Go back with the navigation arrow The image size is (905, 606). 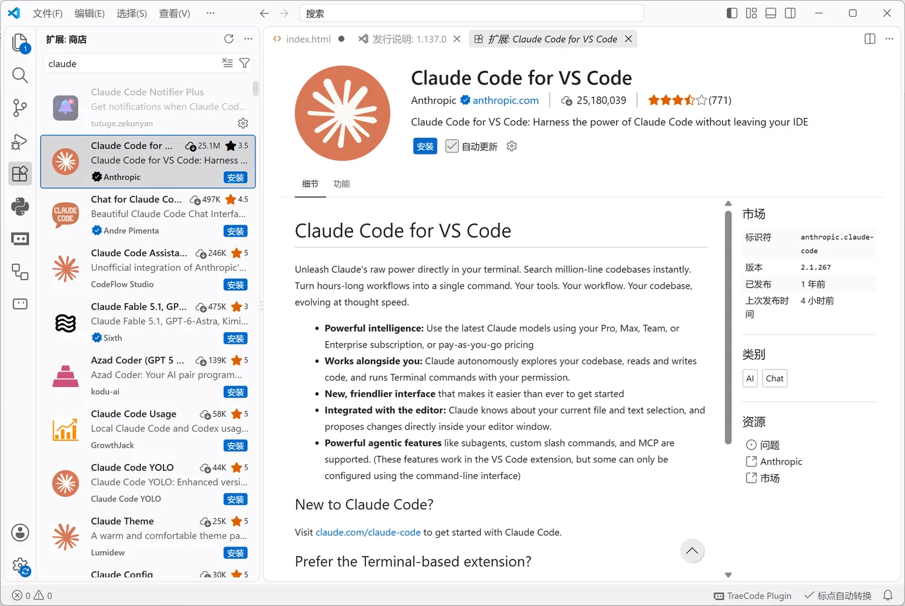click(264, 13)
